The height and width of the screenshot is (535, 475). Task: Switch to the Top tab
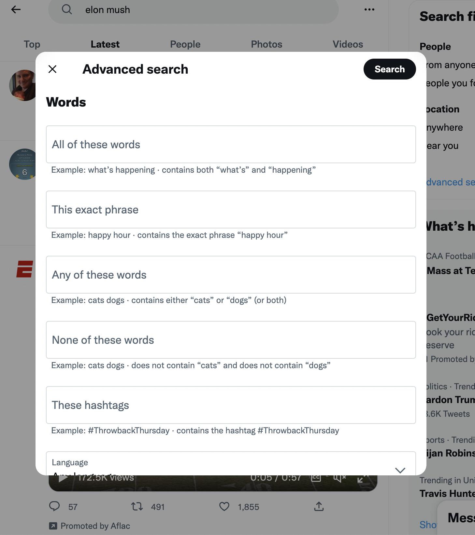pyautogui.click(x=32, y=44)
